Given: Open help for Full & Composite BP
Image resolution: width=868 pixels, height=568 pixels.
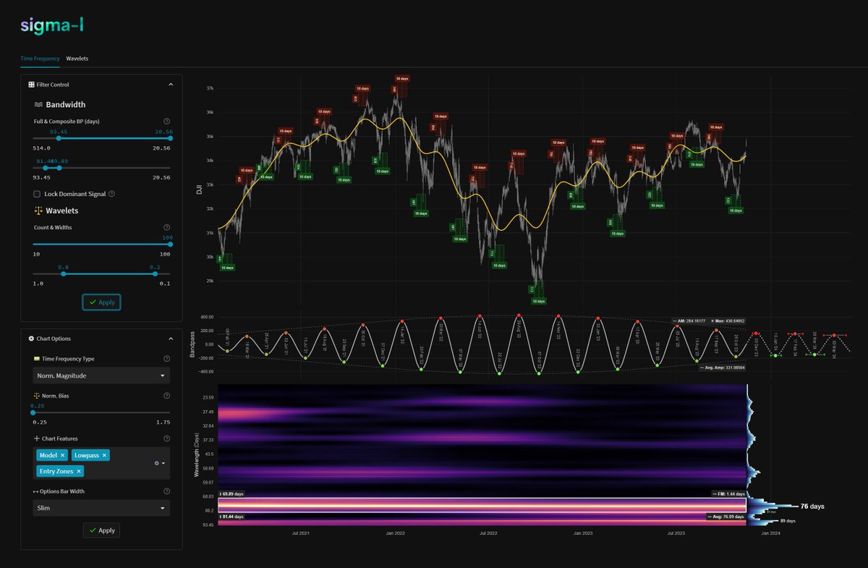Looking at the screenshot, I should (x=167, y=122).
